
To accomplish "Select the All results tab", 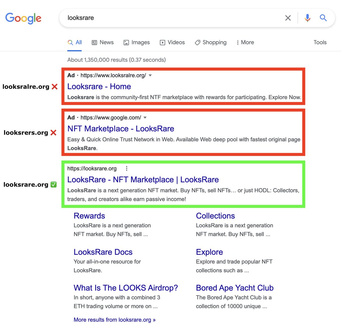I will tap(75, 43).
